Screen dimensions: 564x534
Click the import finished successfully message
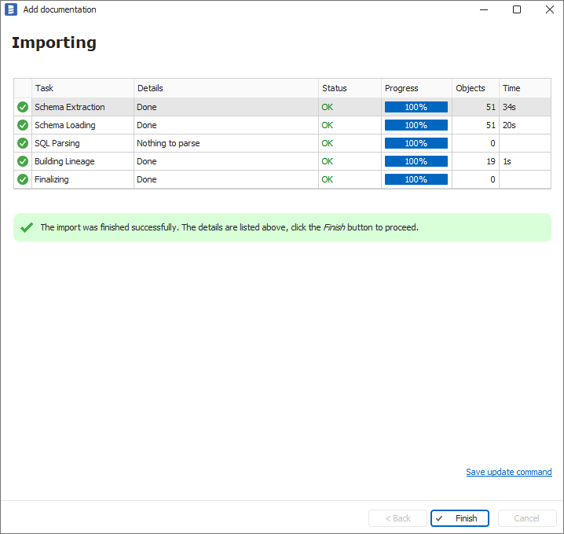(229, 227)
